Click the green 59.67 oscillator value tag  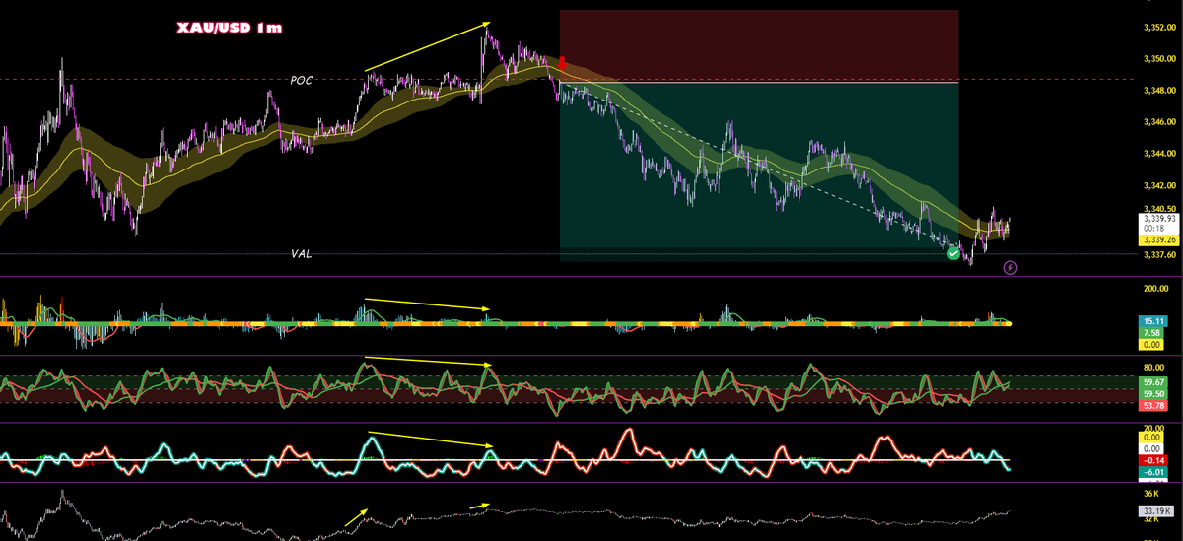coord(1154,381)
